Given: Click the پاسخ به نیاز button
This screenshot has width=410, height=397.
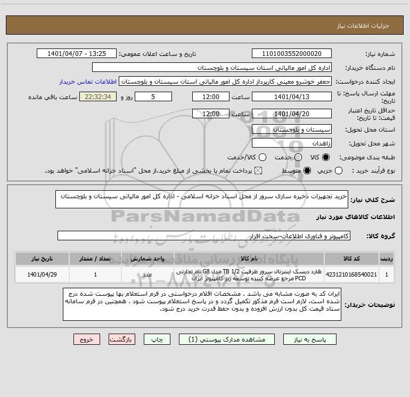Looking at the screenshot, I should point(310,339).
